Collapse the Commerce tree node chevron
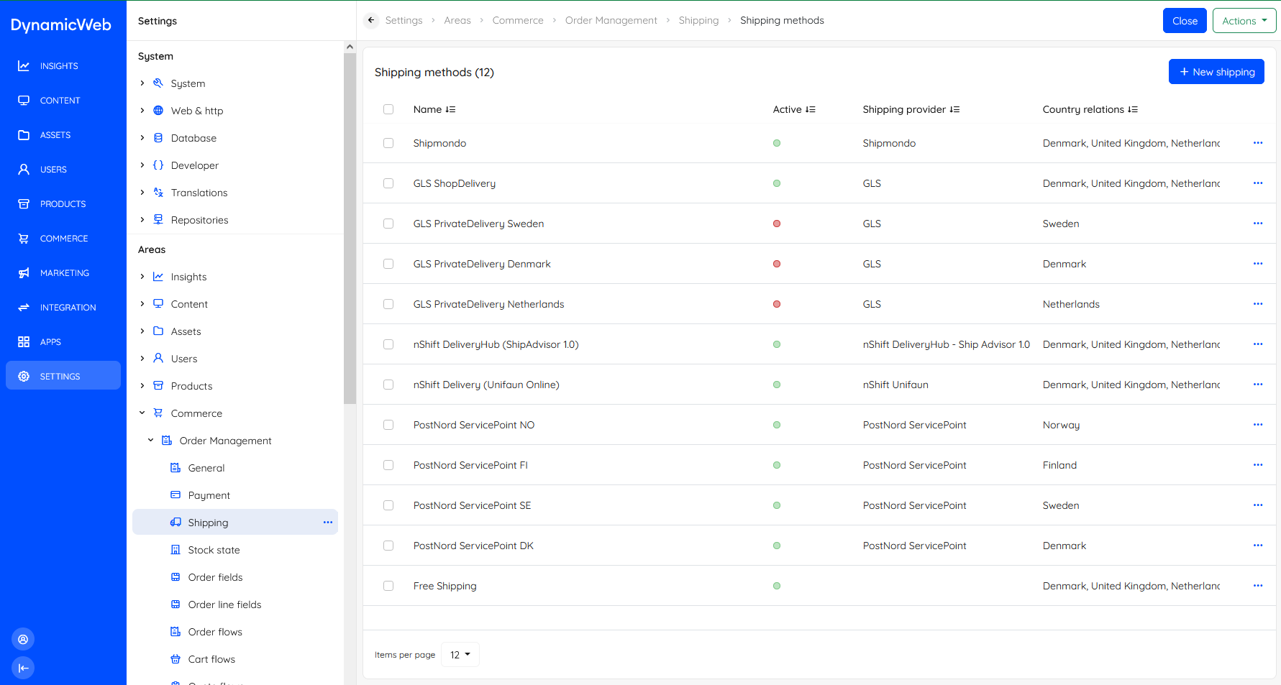The width and height of the screenshot is (1281, 685). click(x=142, y=413)
